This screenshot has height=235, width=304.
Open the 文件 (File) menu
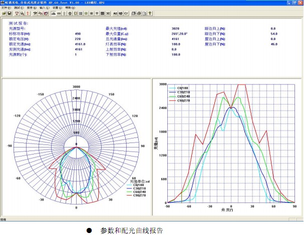coord(6,8)
